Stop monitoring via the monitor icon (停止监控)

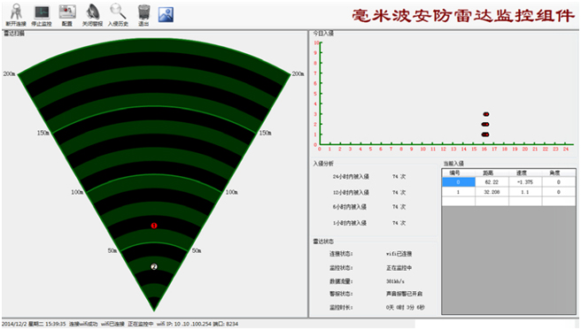tap(42, 13)
